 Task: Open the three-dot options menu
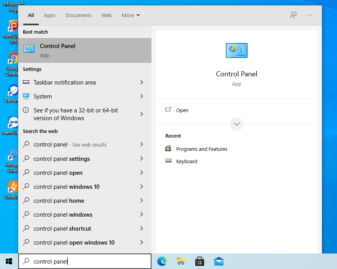tap(309, 15)
